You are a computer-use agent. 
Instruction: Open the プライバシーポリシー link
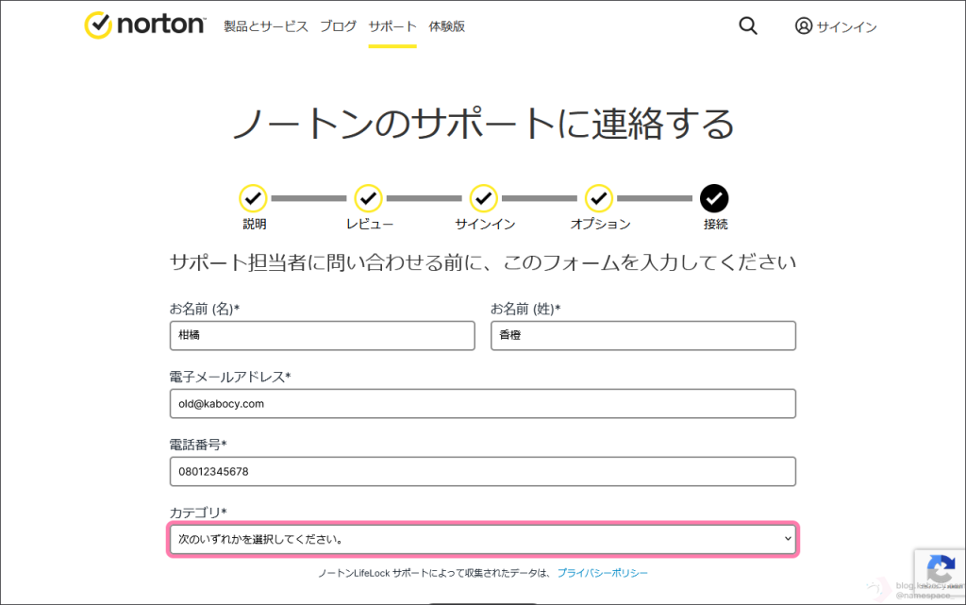602,573
